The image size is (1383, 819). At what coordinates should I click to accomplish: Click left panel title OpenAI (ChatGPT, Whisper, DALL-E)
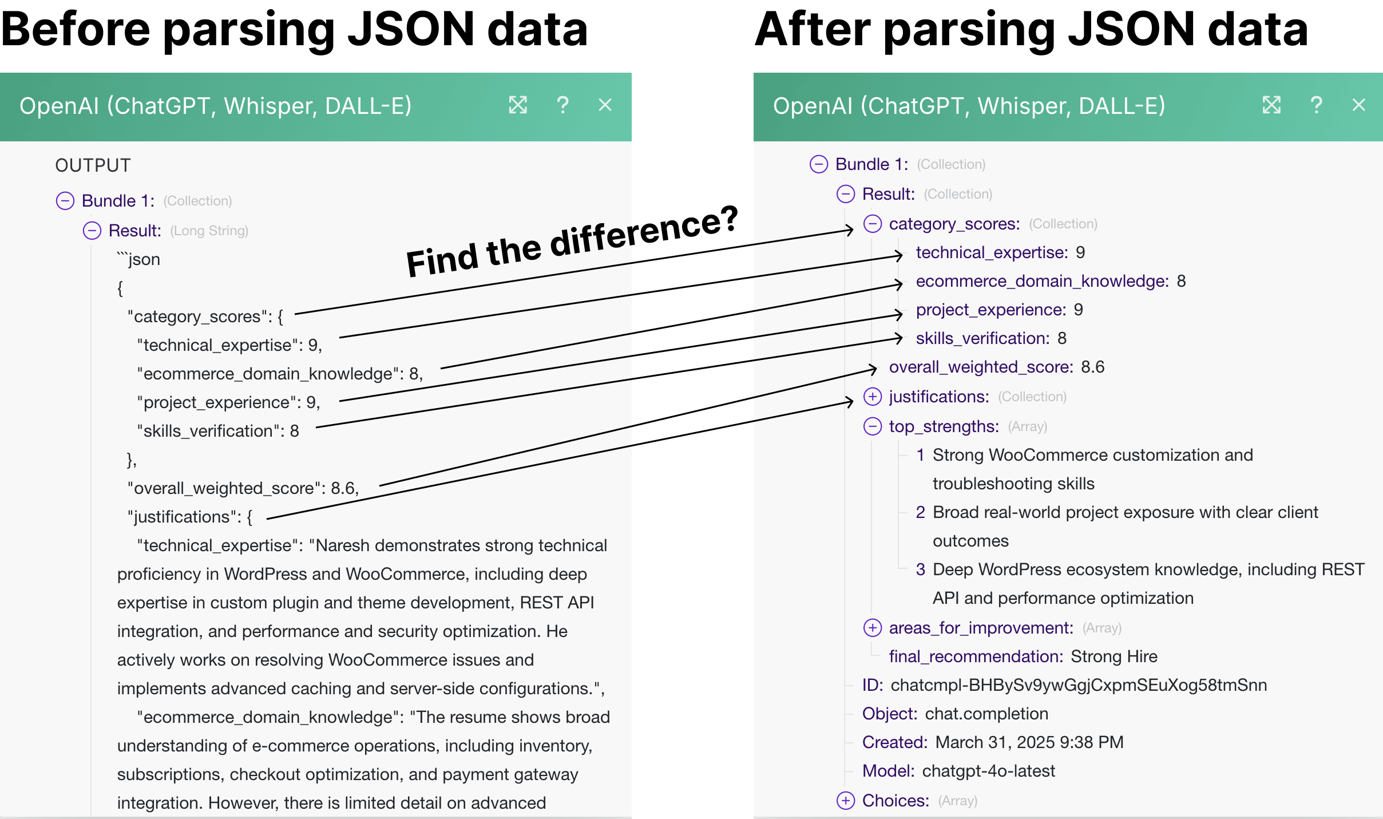[x=216, y=106]
